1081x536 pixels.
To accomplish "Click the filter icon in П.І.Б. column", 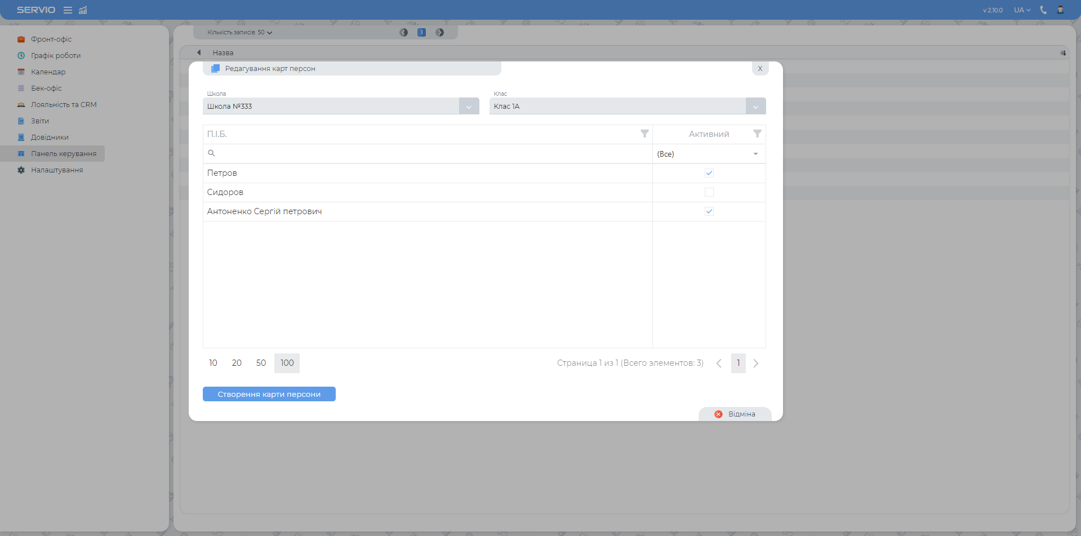I will pyautogui.click(x=644, y=134).
